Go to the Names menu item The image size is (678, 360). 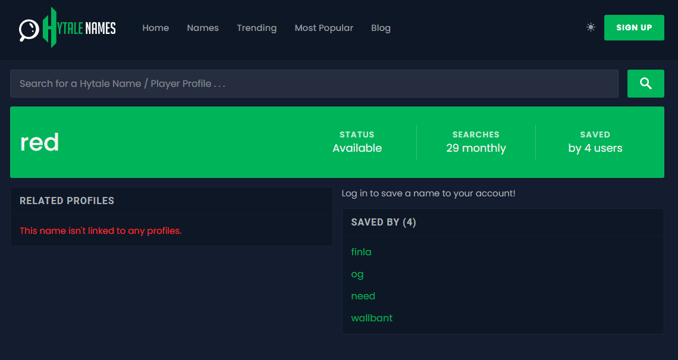(203, 28)
